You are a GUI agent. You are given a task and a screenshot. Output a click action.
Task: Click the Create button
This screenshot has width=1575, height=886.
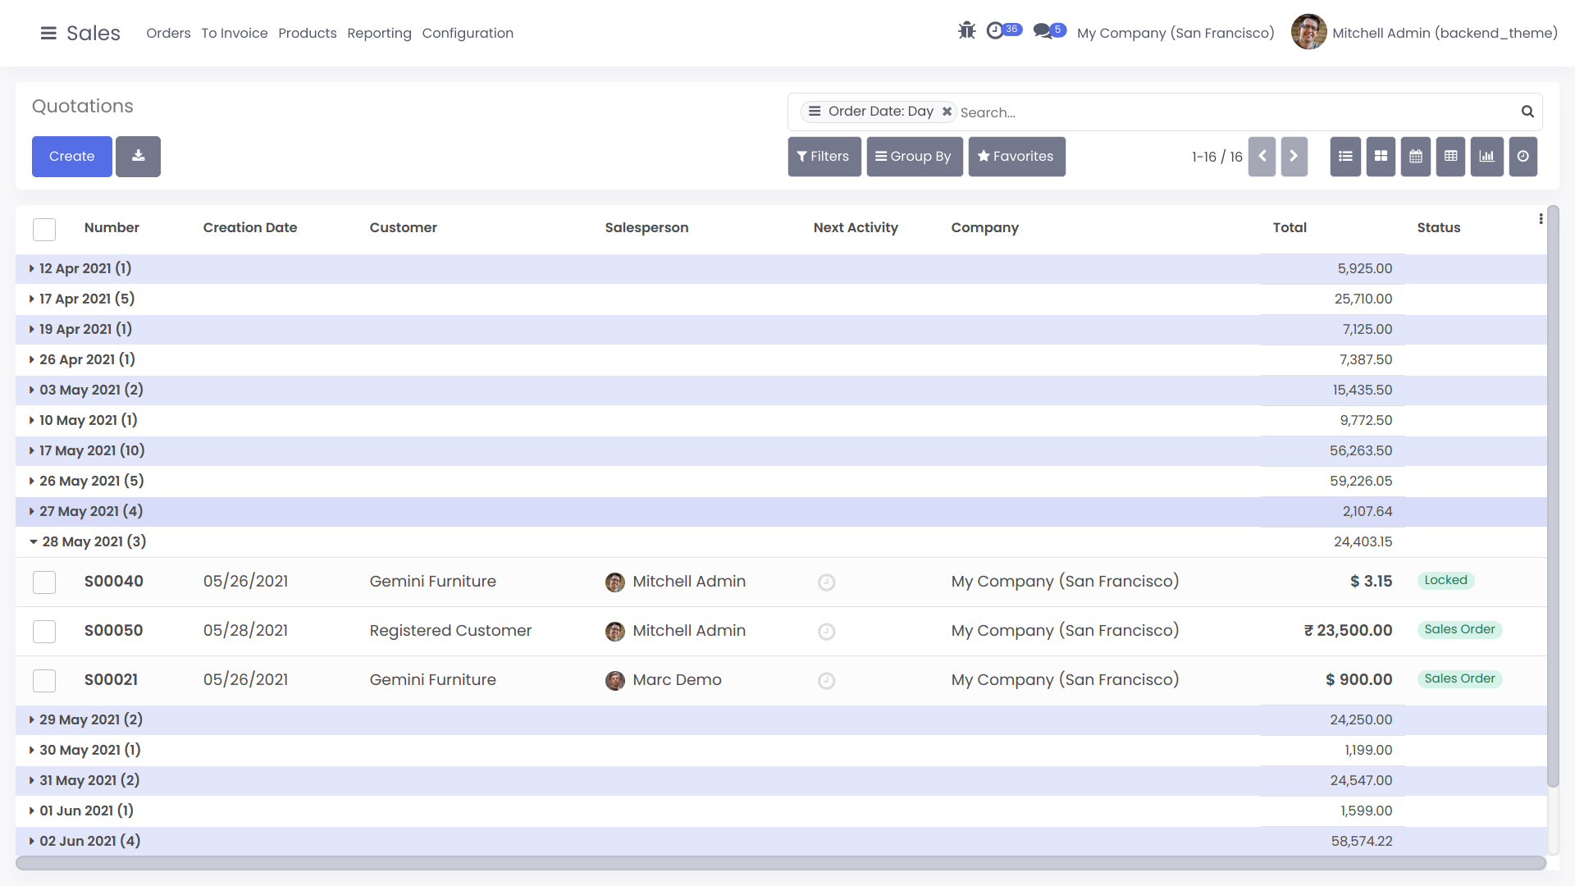[71, 156]
